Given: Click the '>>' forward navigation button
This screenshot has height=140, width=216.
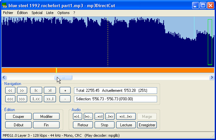Looking at the screenshot, I should (22, 91).
